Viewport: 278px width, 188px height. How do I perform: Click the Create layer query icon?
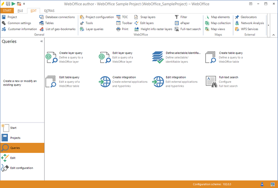(x=51, y=57)
